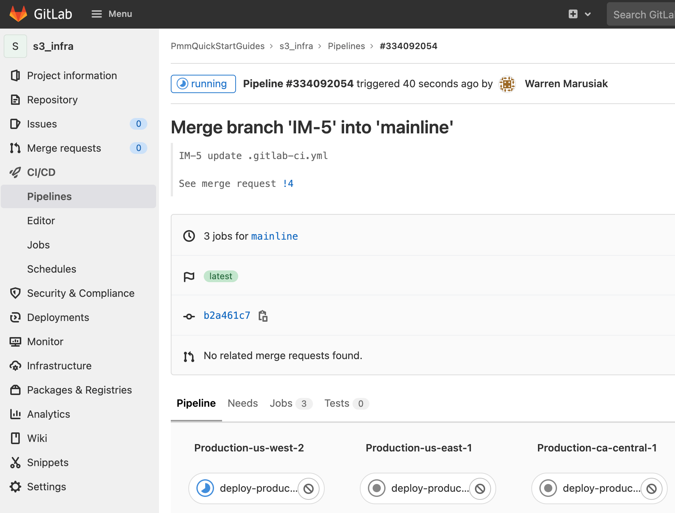Screen dimensions: 675x513
Task: Open the s3_infra breadcrumb link
Action: [x=296, y=46]
